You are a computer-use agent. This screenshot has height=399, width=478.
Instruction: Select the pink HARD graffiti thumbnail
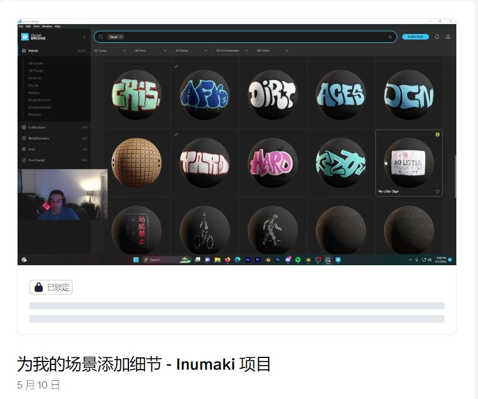coord(273,163)
